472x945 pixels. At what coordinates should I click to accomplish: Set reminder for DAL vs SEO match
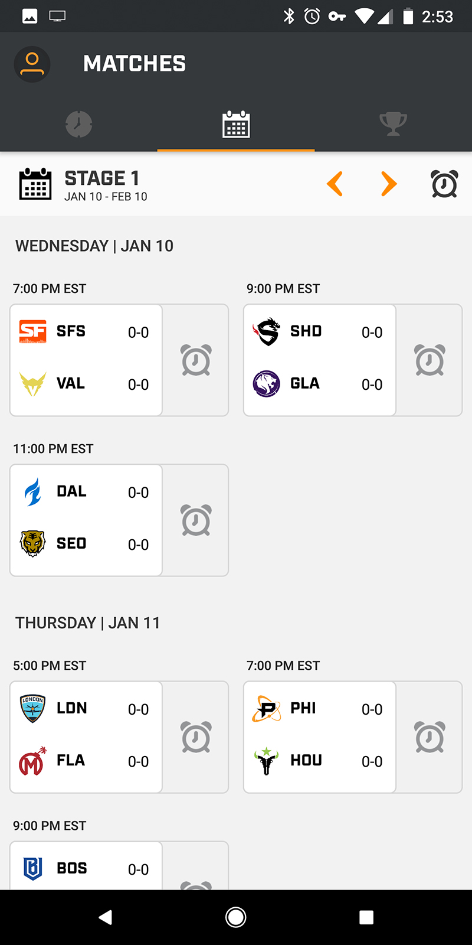click(196, 520)
